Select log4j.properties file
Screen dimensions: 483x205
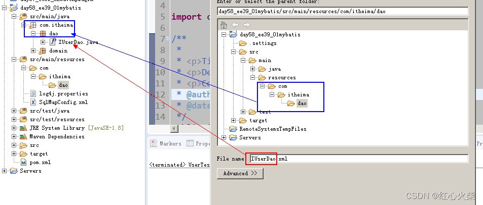point(63,93)
